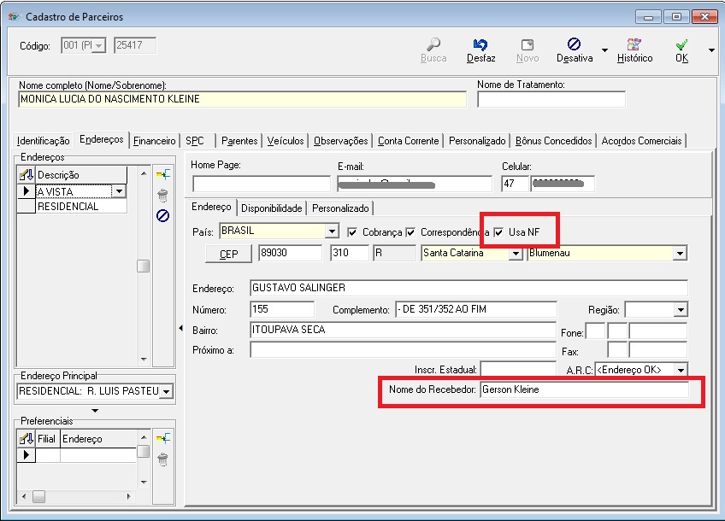The height and width of the screenshot is (521, 725).
Task: Open the Histórico toolbar icon
Action: [634, 44]
